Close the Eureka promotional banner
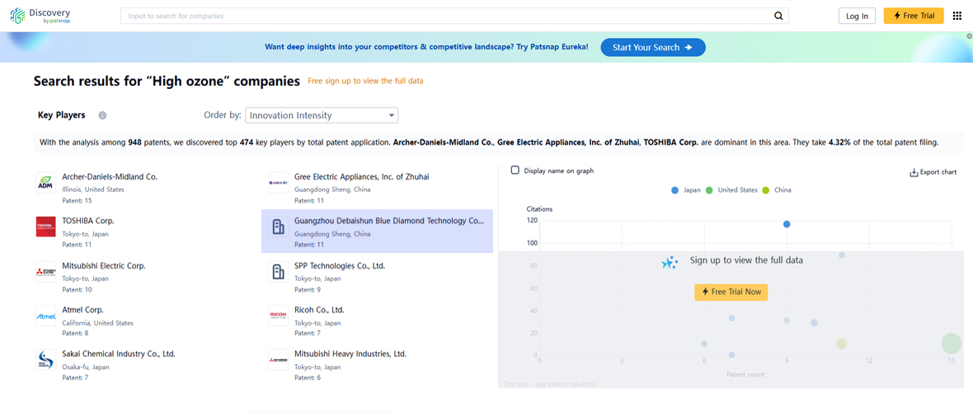 (x=968, y=36)
